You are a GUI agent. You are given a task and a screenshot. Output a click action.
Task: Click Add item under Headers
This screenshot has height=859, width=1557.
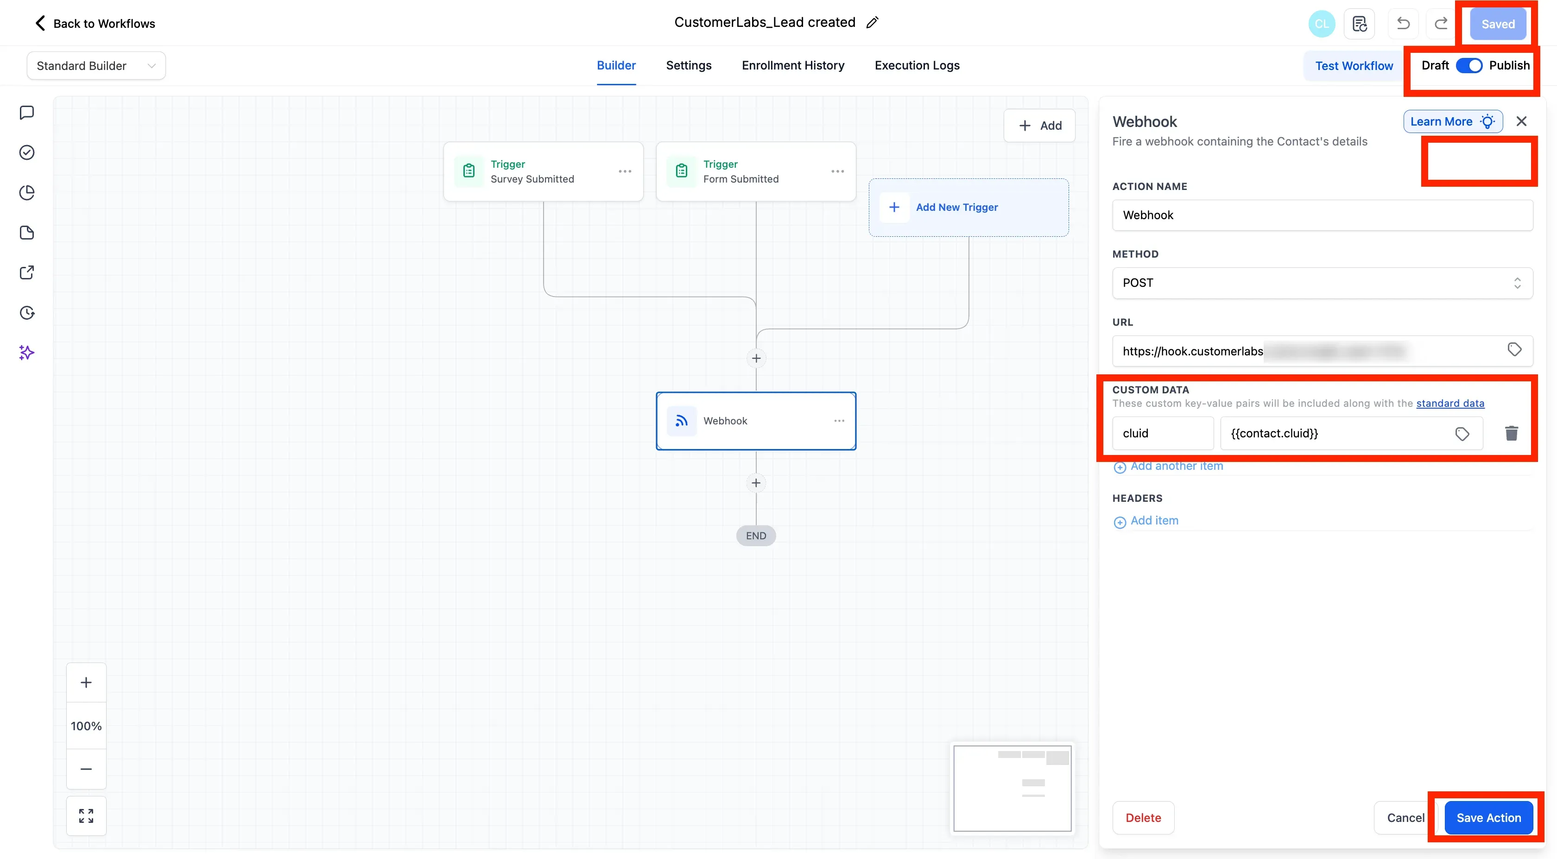pyautogui.click(x=1146, y=520)
